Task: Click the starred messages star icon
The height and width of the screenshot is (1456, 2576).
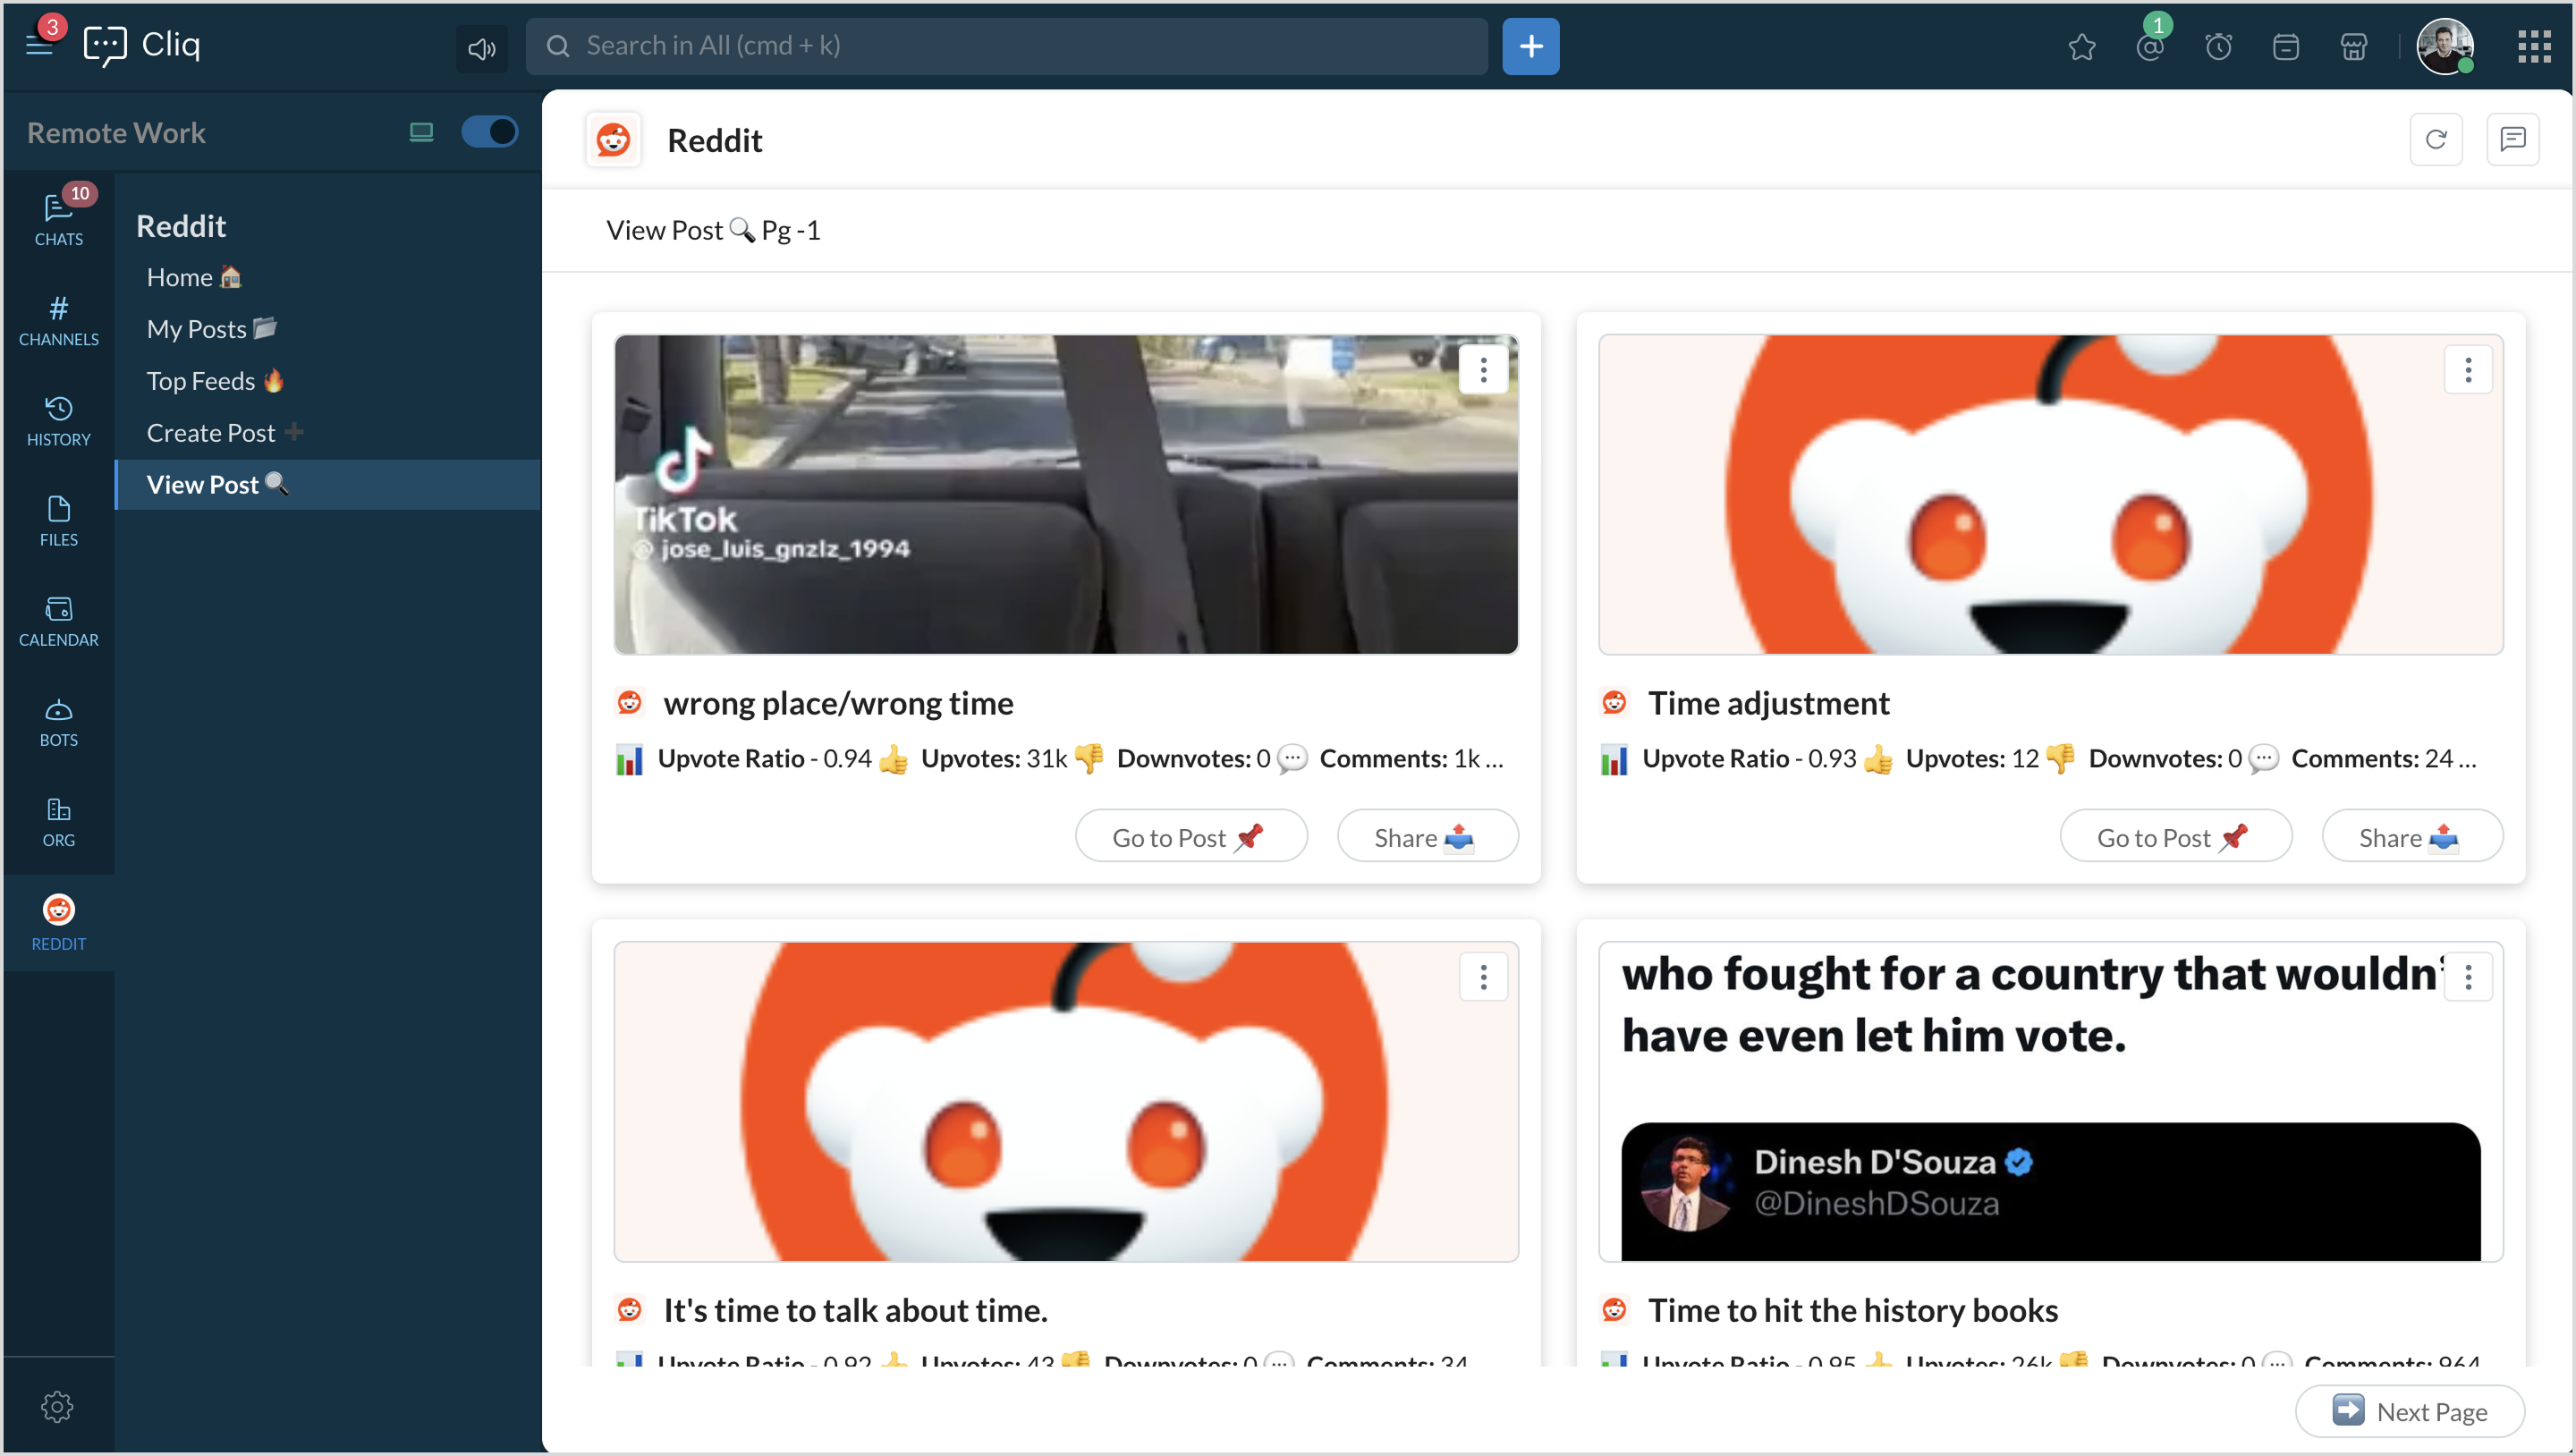Action: tap(2081, 47)
